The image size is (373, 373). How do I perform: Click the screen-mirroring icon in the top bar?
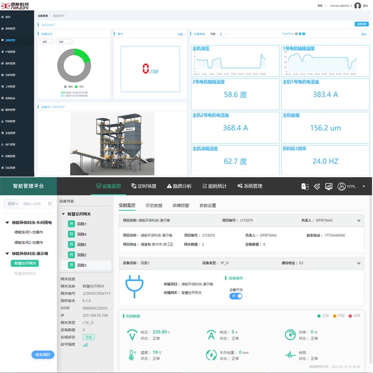(305, 186)
